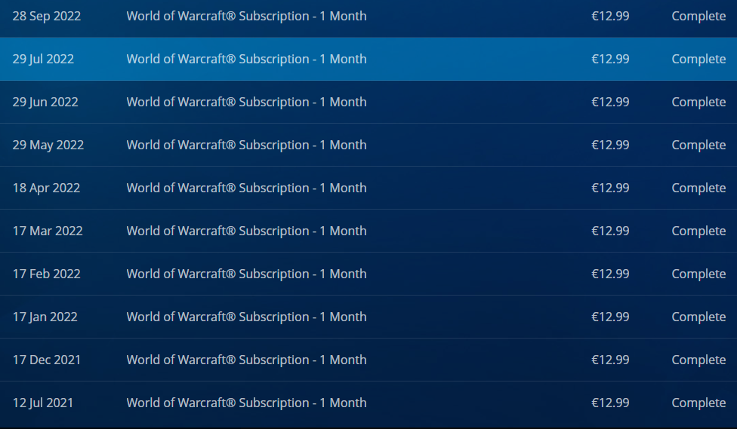This screenshot has height=429, width=737.
Task: Select the highlighted 29 Jul 2022 transaction
Action: [368, 59]
